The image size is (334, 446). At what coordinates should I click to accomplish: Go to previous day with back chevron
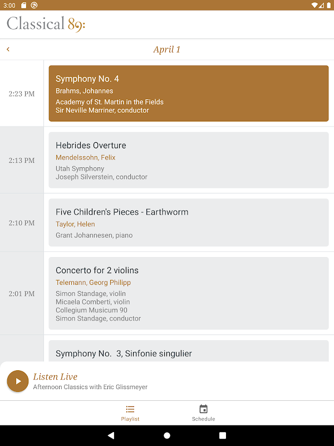(8, 50)
